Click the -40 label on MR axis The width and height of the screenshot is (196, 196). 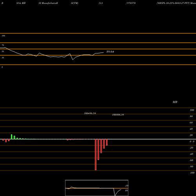[191, 154]
